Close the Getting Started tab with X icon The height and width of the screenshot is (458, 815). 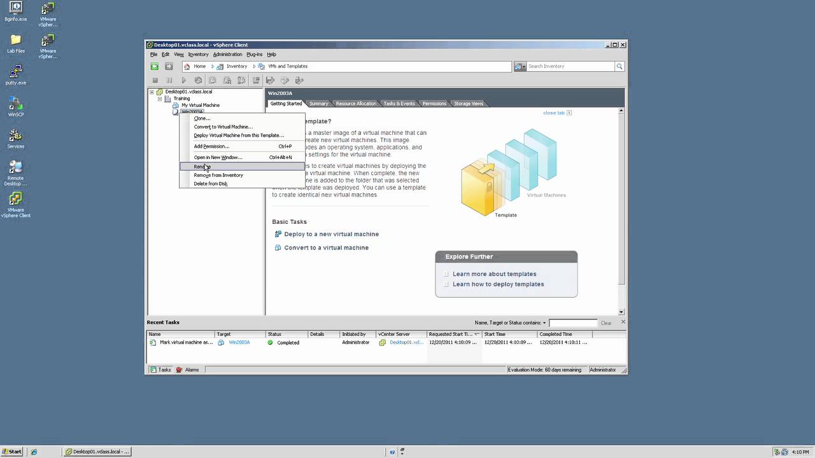[x=569, y=113]
